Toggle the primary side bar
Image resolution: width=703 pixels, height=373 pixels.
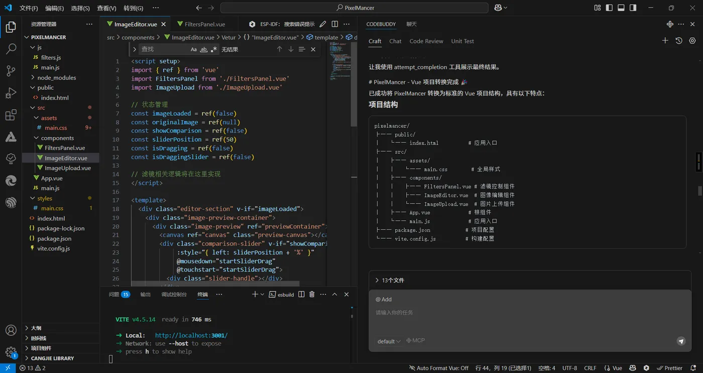pyautogui.click(x=609, y=8)
